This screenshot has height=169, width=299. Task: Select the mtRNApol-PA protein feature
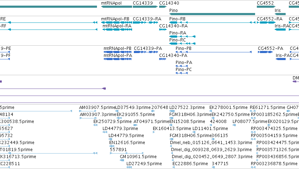pos(118,59)
